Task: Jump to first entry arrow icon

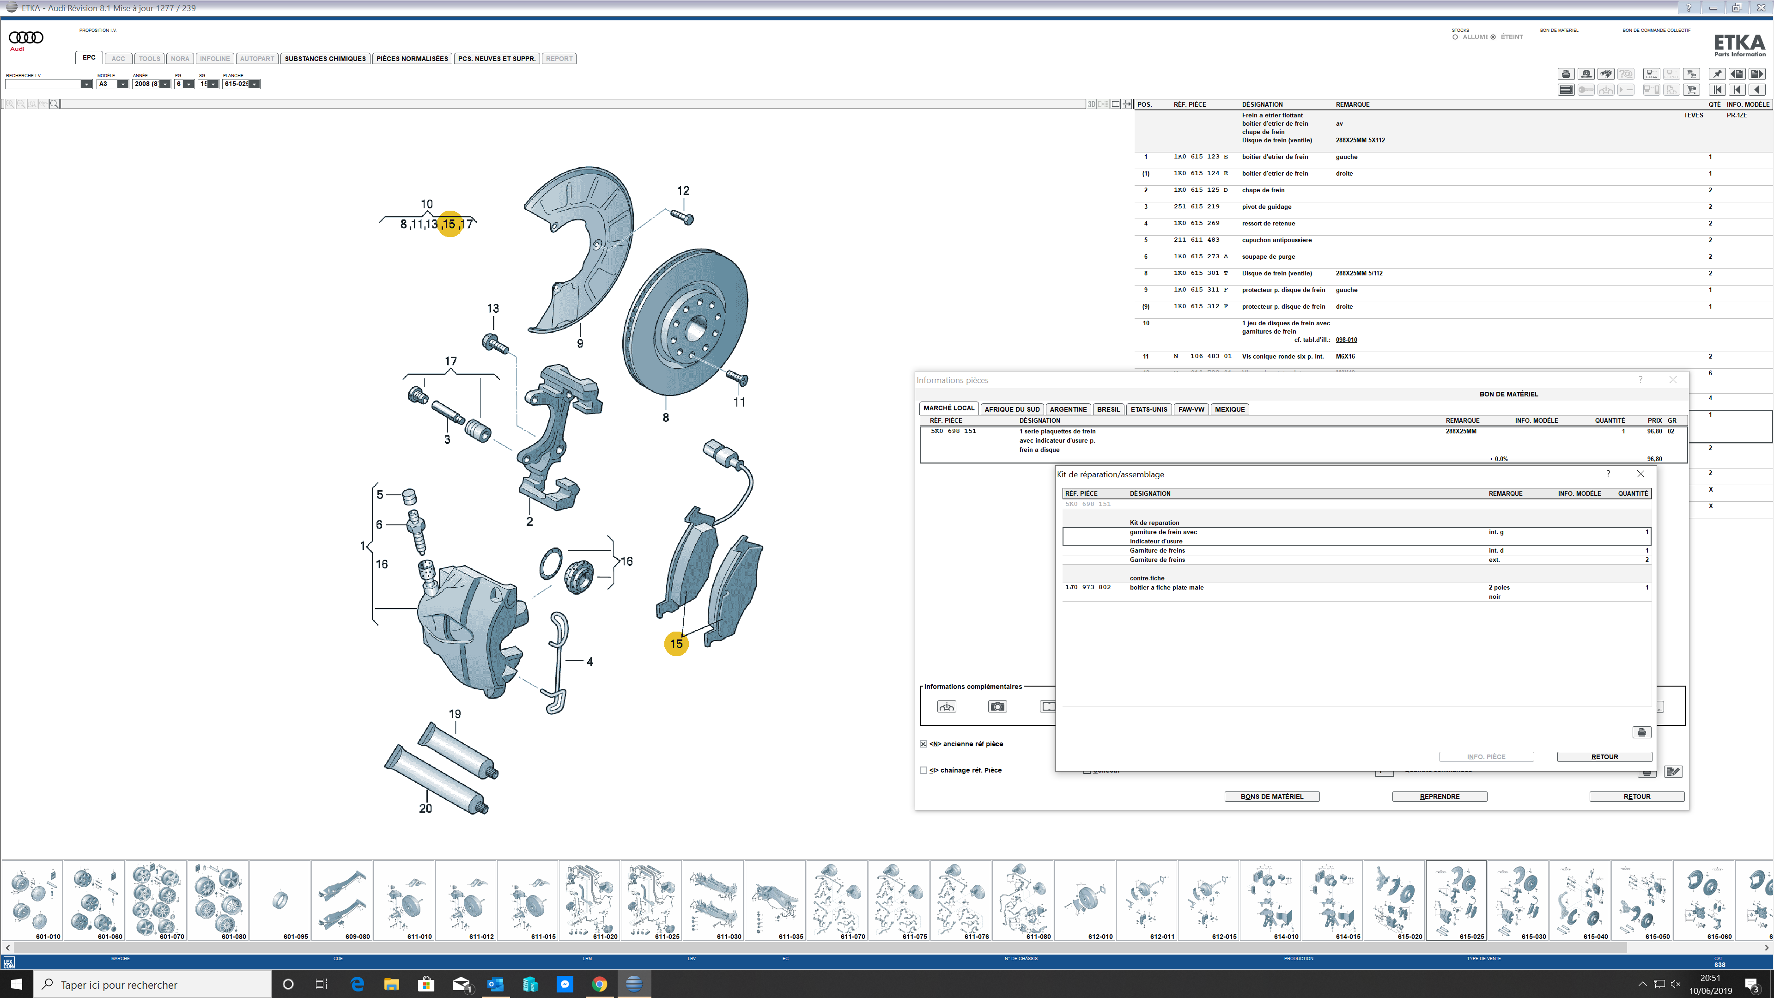Action: pos(1718,90)
